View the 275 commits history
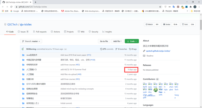This screenshot has width=202, height=108. click(107, 49)
